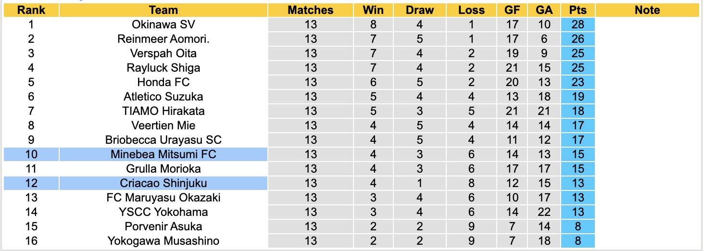The height and width of the screenshot is (251, 703).
Task: Select the Verspah Oita team name
Action: (163, 53)
